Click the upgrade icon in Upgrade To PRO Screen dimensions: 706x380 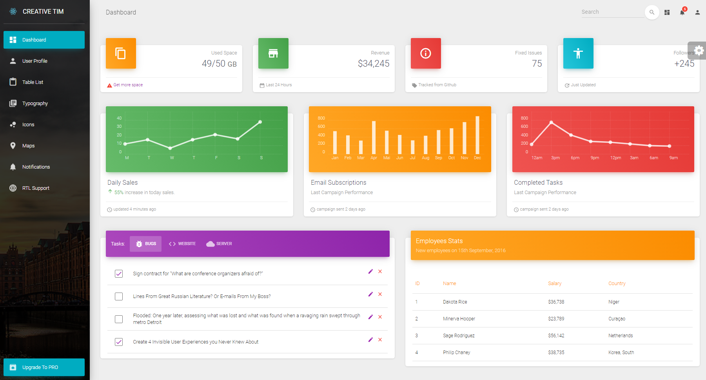13,367
